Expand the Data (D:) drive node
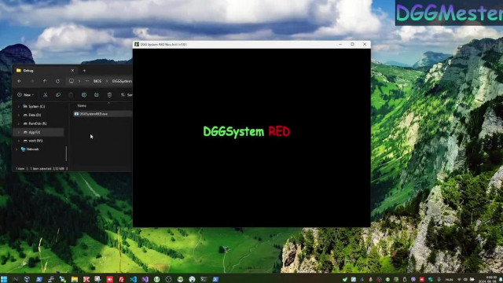503x283 pixels. [x=18, y=115]
